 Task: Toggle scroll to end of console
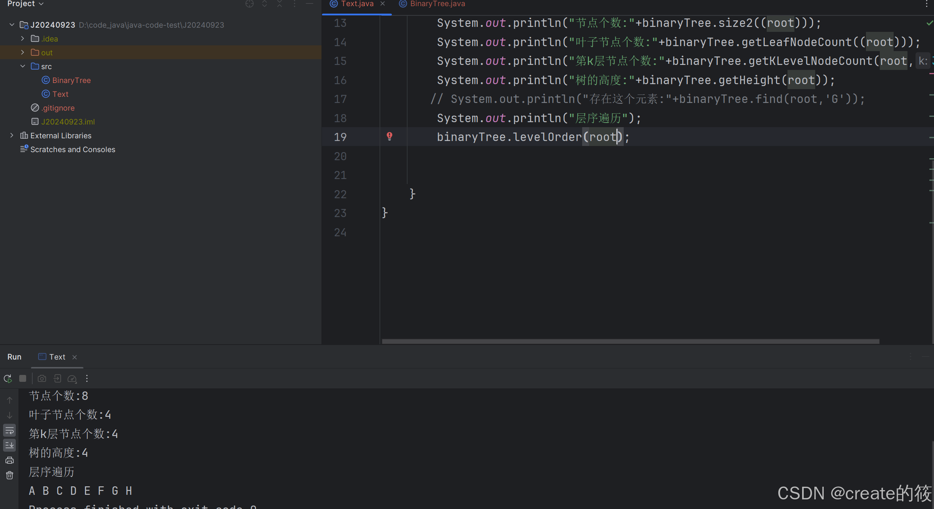[10, 445]
